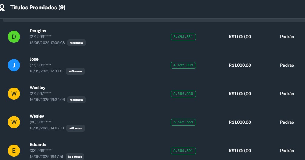Select the R$1.000,00 prize in Jose's row
This screenshot has width=305, height=160.
pyautogui.click(x=240, y=65)
